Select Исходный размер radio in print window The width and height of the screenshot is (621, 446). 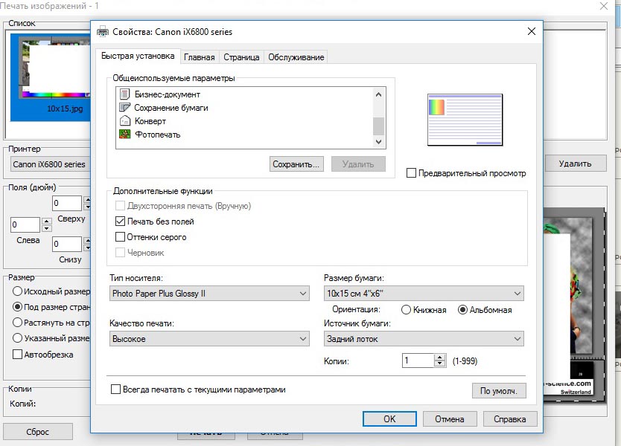[x=17, y=291]
